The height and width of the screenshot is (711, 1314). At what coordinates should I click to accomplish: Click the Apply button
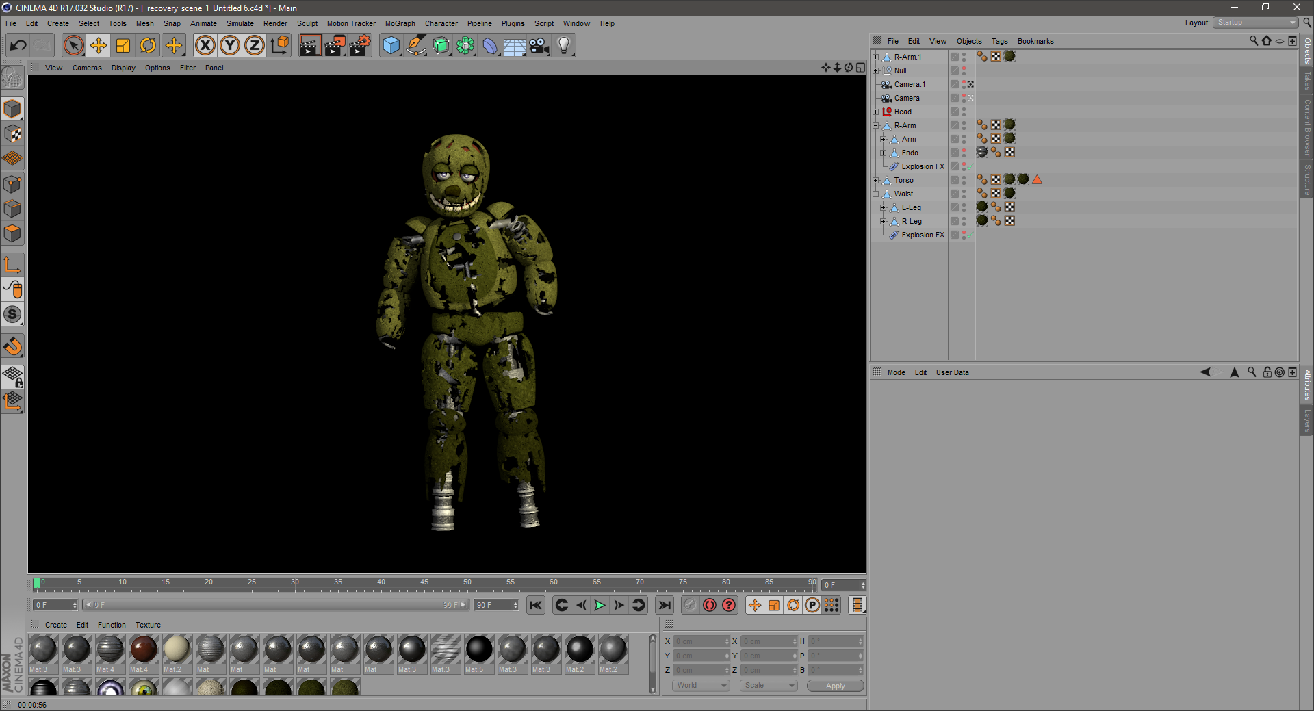point(835,686)
